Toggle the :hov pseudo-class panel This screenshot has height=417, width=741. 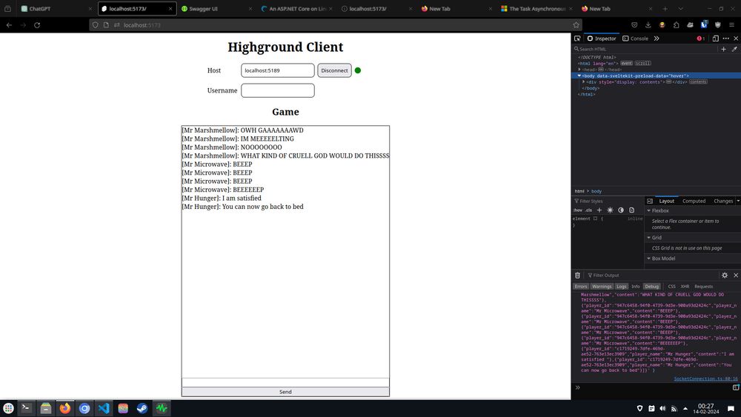(578, 210)
